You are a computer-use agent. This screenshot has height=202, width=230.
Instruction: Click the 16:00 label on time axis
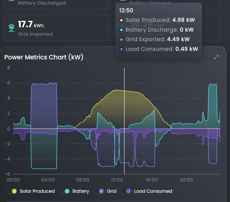tap(152, 180)
